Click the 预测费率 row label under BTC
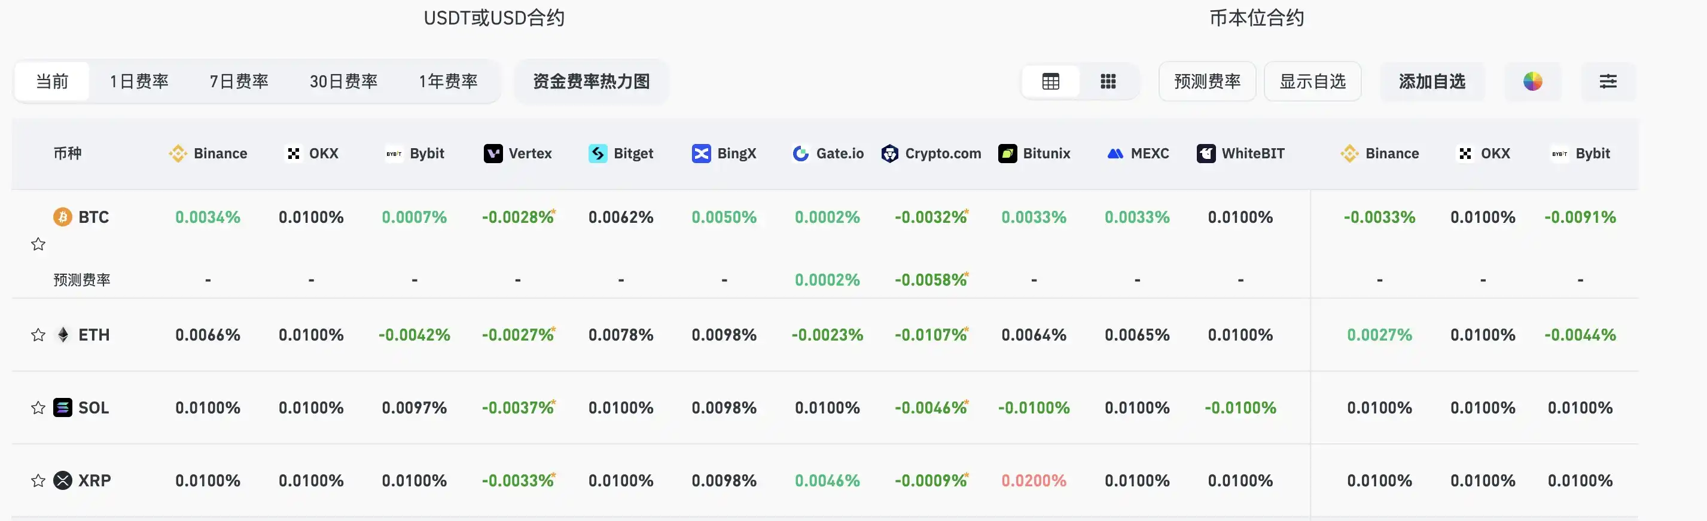The width and height of the screenshot is (1707, 521). (x=81, y=280)
